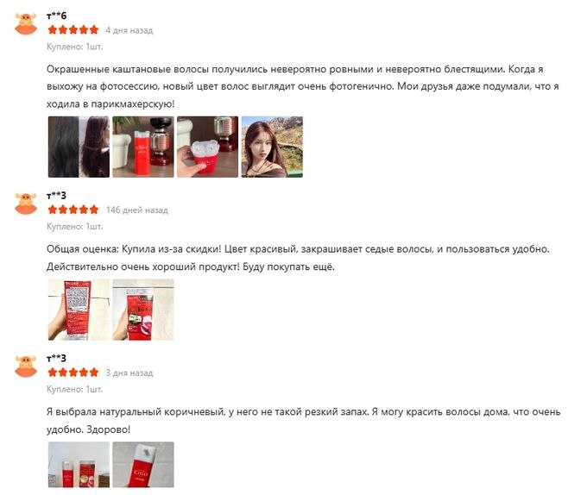Click the username т**6

pyautogui.click(x=56, y=16)
